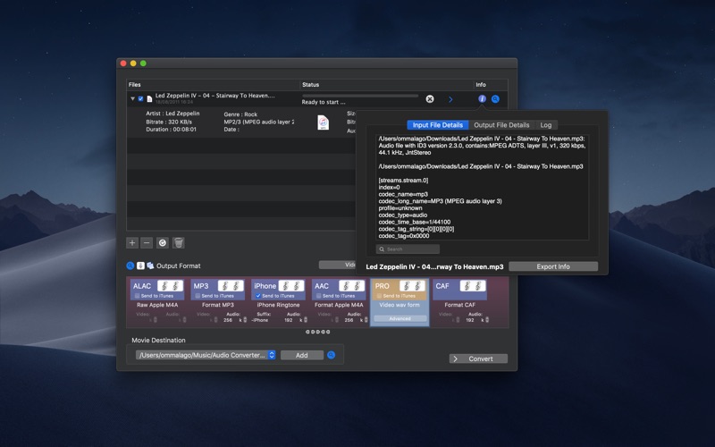Image resolution: width=715 pixels, height=447 pixels.
Task: Enable Send to iTunes for AAC
Action: [x=319, y=296]
